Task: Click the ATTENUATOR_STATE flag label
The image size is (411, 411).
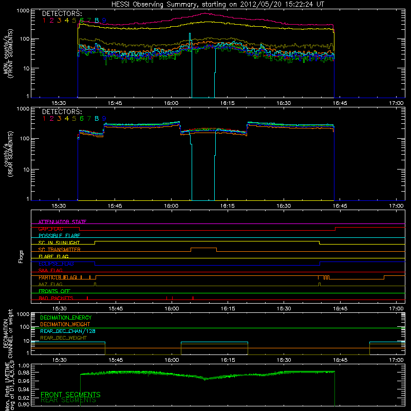Action: tap(62, 222)
